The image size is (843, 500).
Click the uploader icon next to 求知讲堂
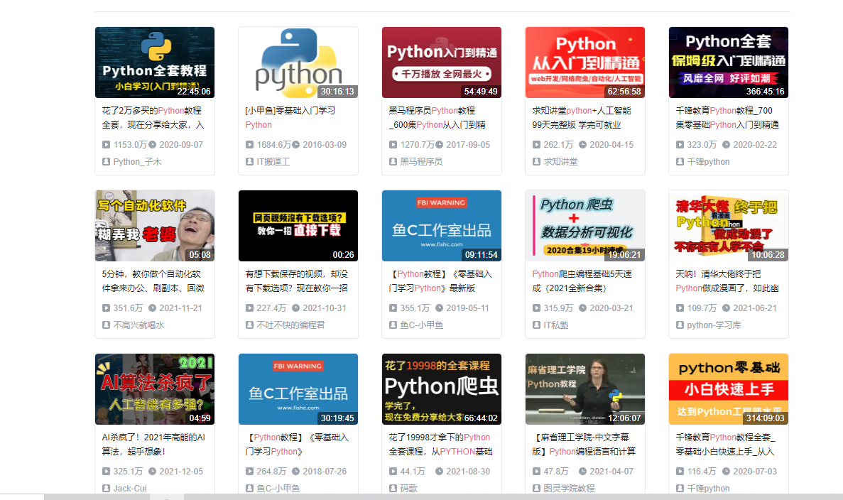(x=537, y=162)
